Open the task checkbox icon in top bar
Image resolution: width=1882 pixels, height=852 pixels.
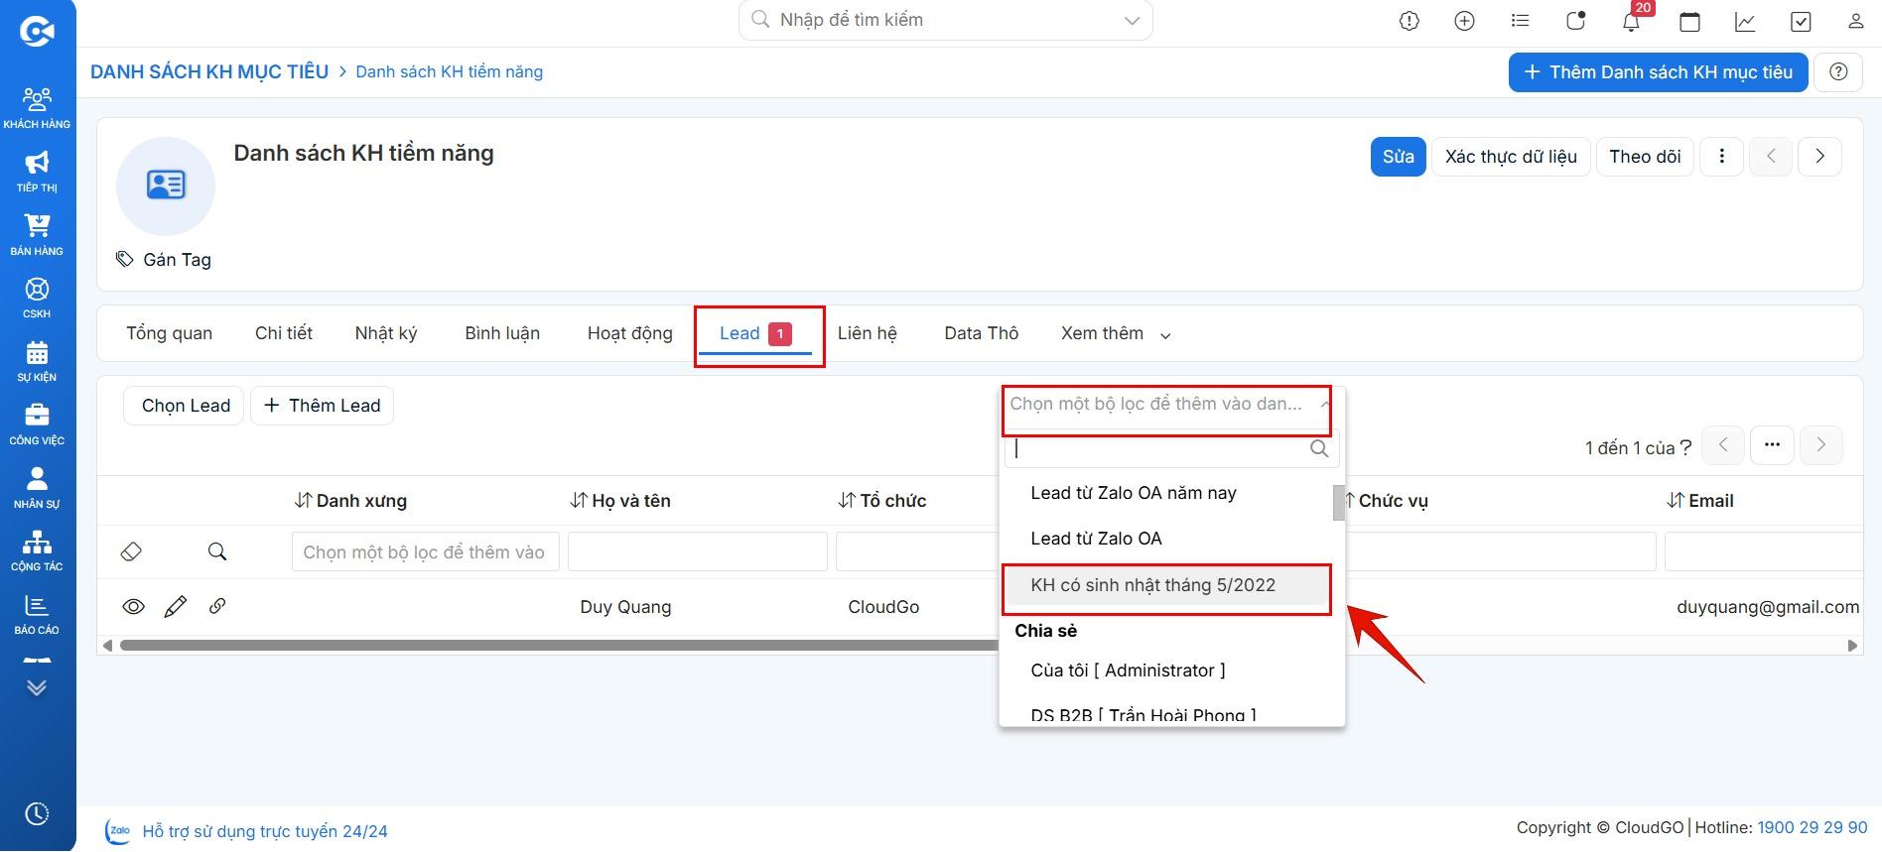pyautogui.click(x=1801, y=21)
